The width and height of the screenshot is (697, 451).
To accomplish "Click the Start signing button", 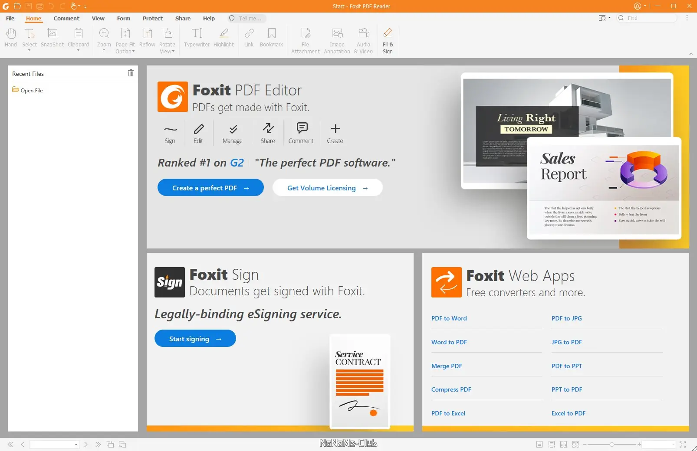I will 195,339.
